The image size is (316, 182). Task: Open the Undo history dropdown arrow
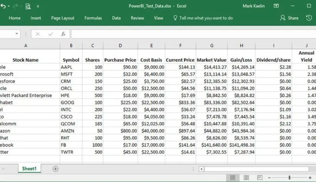(8, 6)
